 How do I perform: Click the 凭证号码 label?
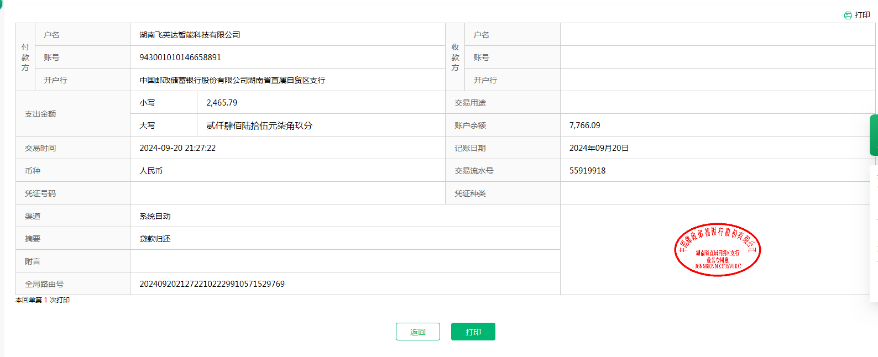coord(40,193)
